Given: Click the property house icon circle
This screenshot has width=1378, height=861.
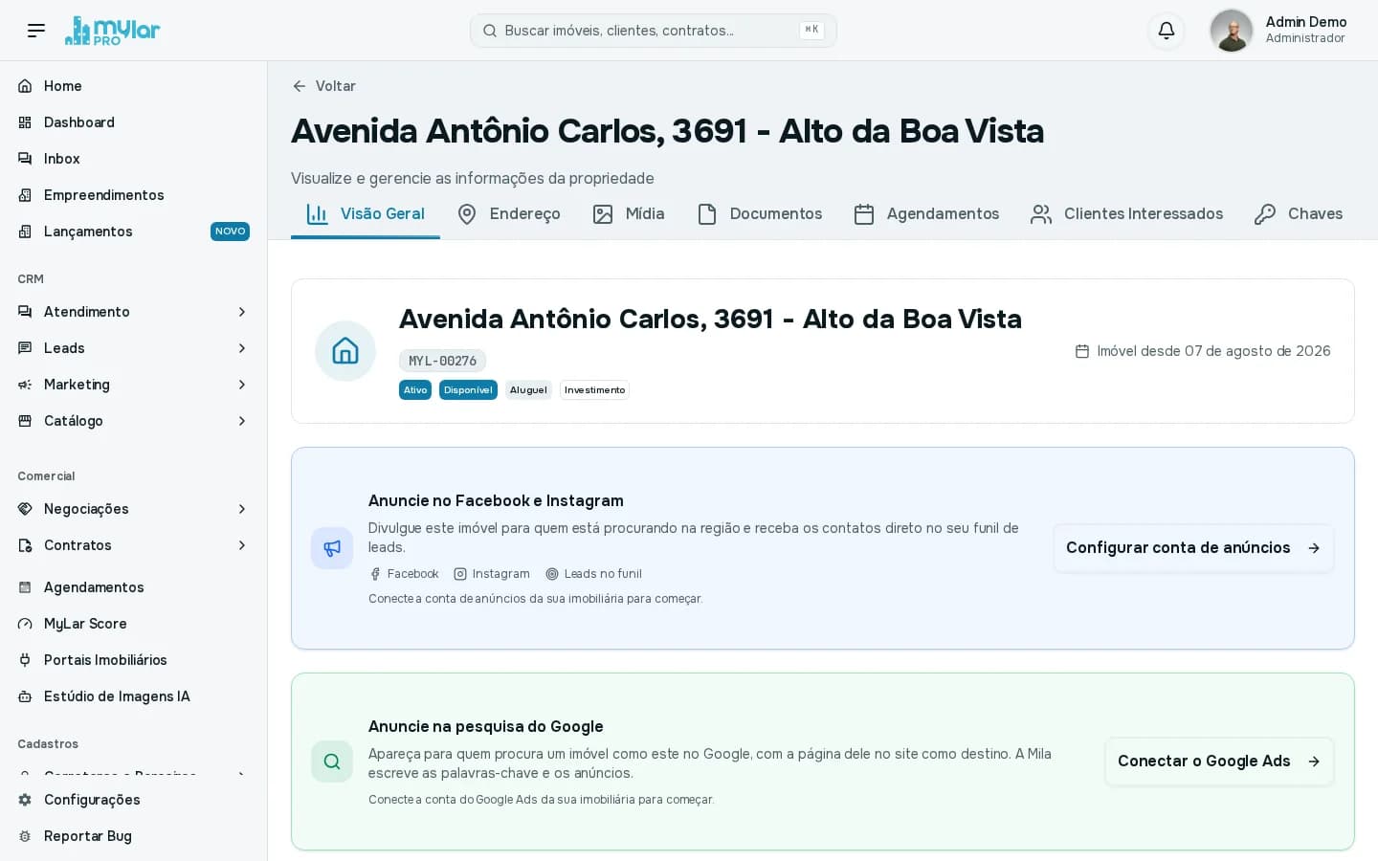Looking at the screenshot, I should pos(345,351).
